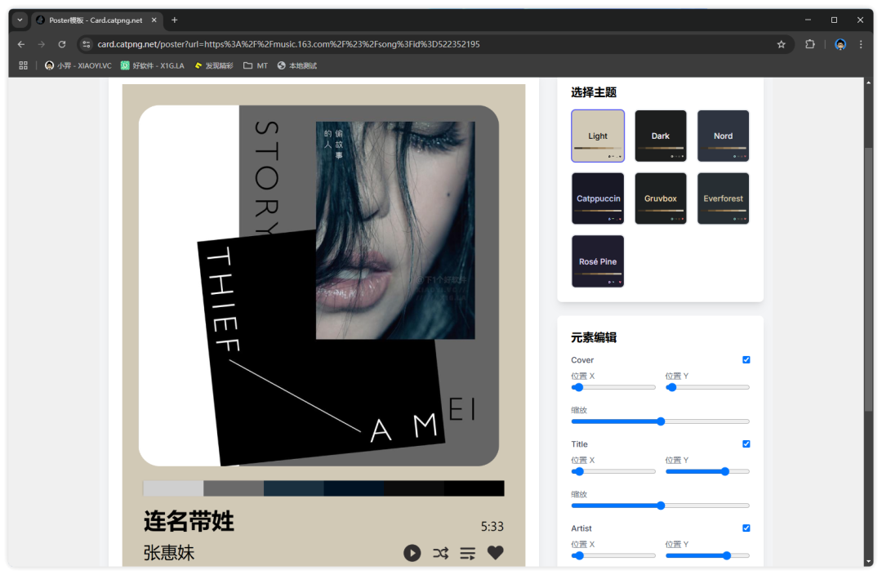Adjust the Cover 缩放 slider
Image resolution: width=882 pixels, height=575 pixels.
coord(661,421)
